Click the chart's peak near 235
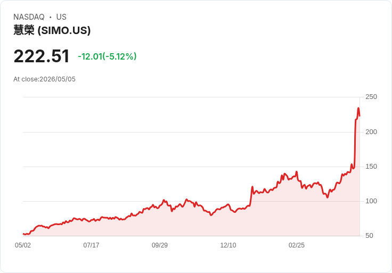Image resolution: width=392 pixels, height=273 pixels. pyautogui.click(x=358, y=108)
